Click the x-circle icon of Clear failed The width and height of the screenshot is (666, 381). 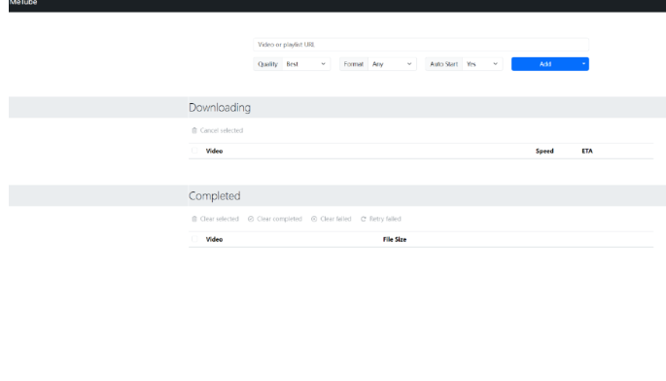point(314,219)
